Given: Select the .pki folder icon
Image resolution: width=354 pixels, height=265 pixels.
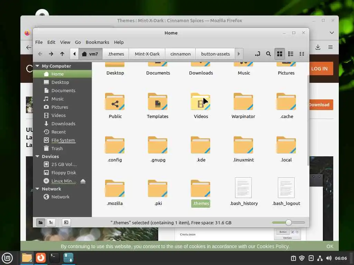Looking at the screenshot, I should pyautogui.click(x=158, y=189).
